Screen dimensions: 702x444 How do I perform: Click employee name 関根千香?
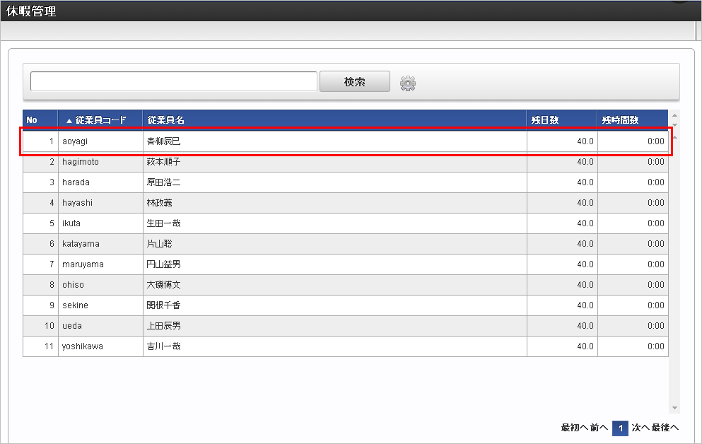163,305
